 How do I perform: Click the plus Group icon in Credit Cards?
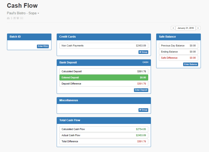pos(143,52)
